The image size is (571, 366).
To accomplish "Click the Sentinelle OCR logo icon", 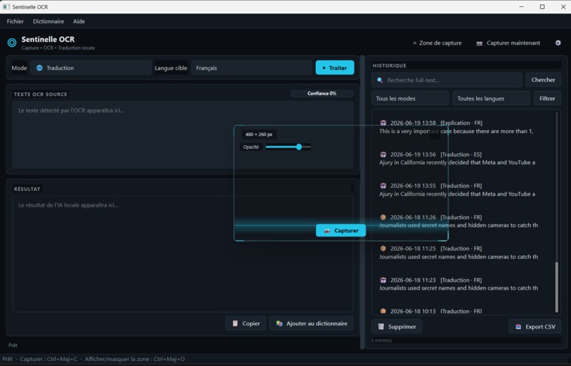I will pyautogui.click(x=12, y=42).
